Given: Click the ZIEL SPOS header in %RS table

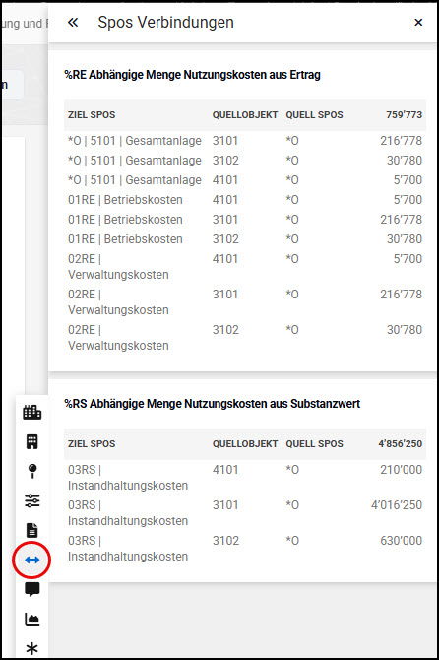Looking at the screenshot, I should tap(92, 444).
